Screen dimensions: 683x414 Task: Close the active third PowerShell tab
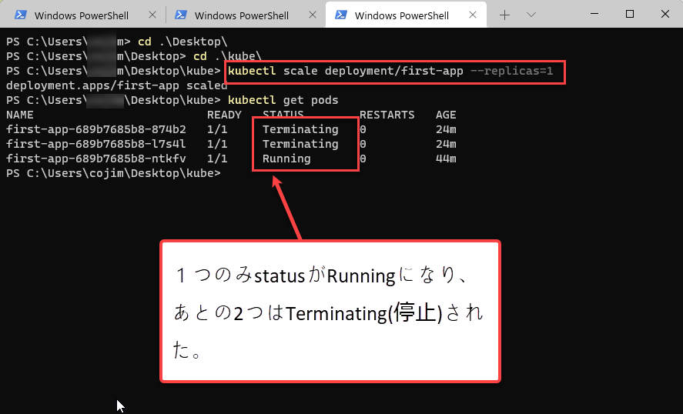473,15
